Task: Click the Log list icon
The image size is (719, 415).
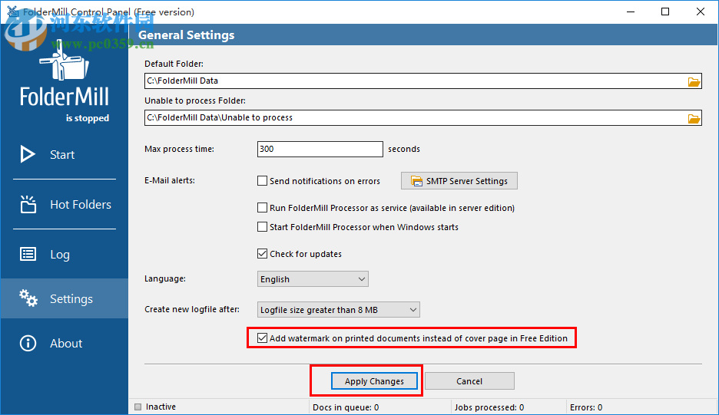Action: point(28,255)
